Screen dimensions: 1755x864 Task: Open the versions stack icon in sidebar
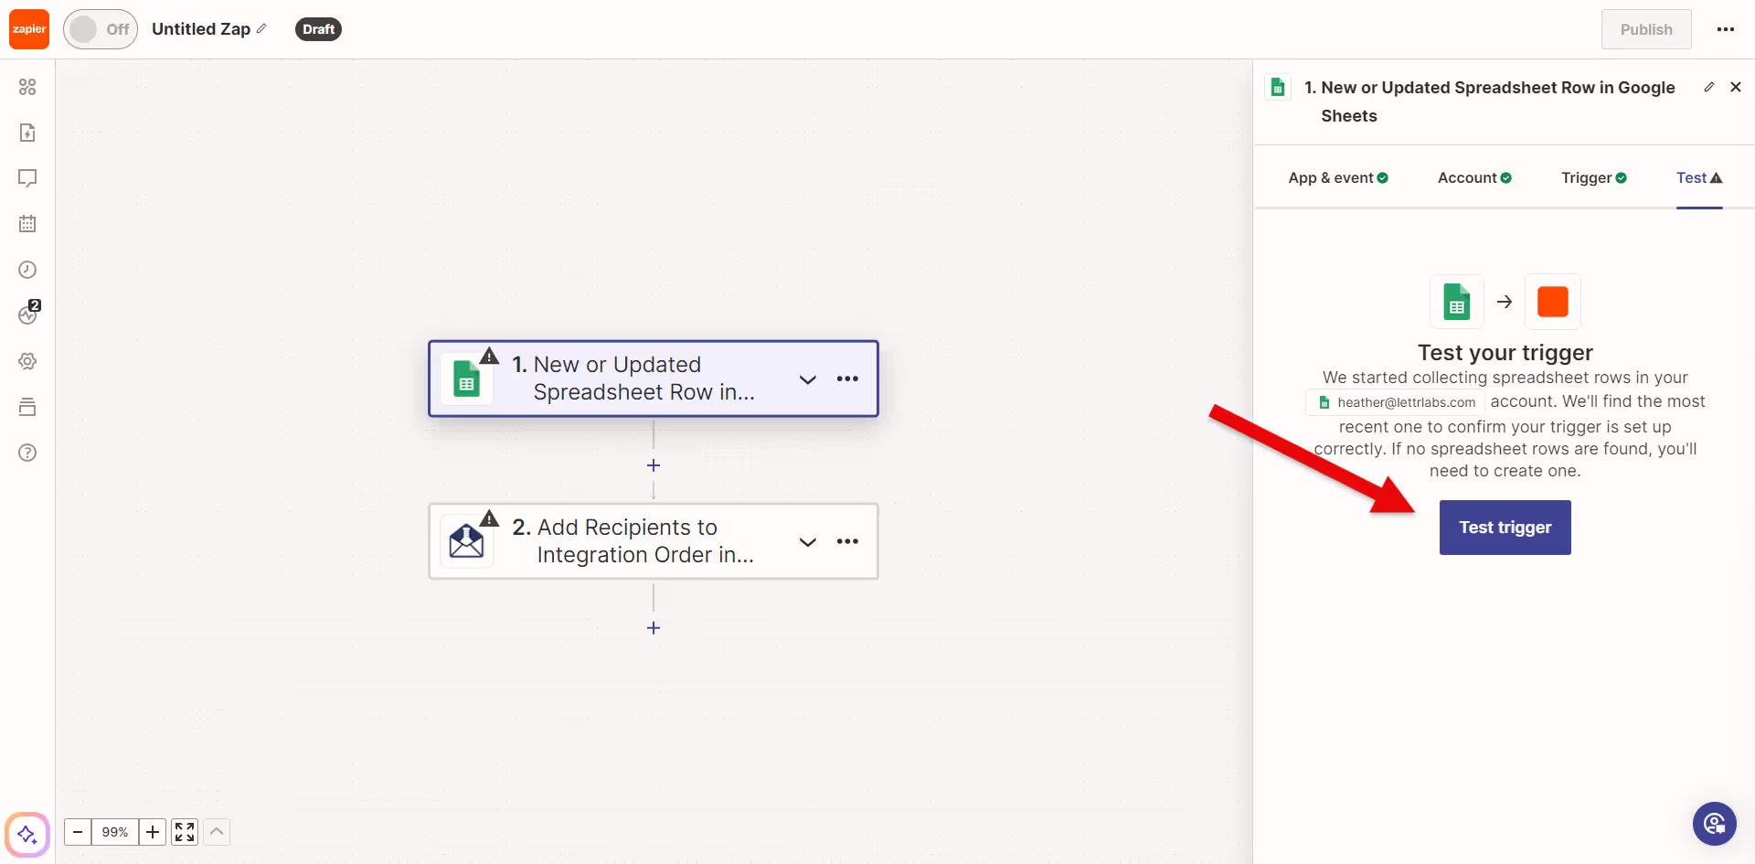tap(27, 407)
